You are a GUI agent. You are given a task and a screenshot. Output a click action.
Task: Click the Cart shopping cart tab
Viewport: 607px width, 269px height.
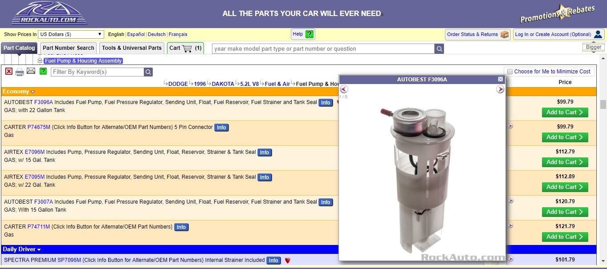coord(185,48)
